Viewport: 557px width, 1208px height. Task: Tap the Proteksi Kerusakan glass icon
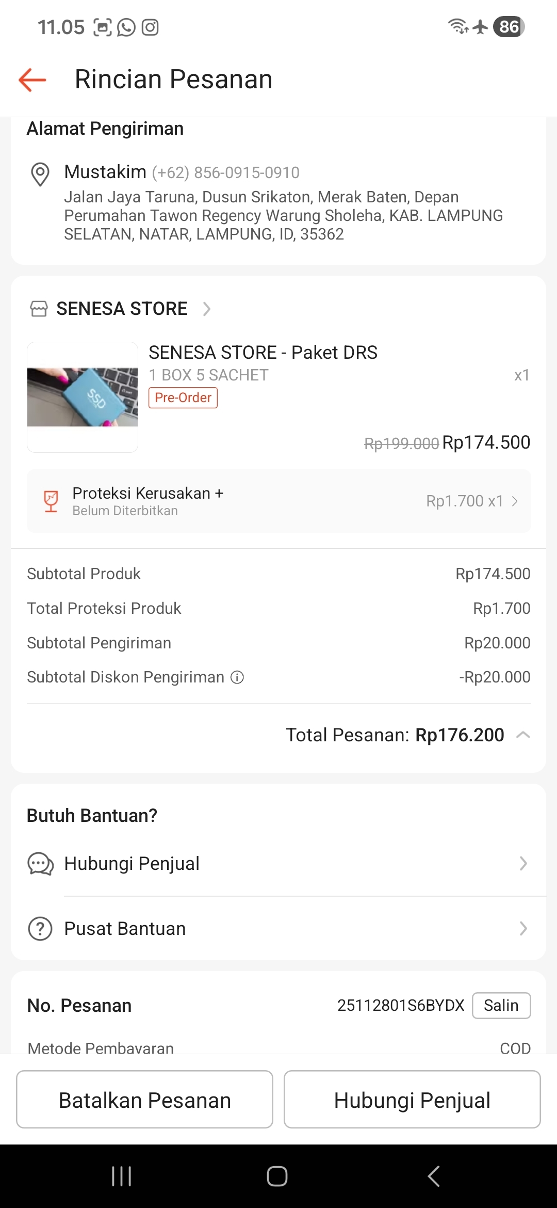click(51, 501)
